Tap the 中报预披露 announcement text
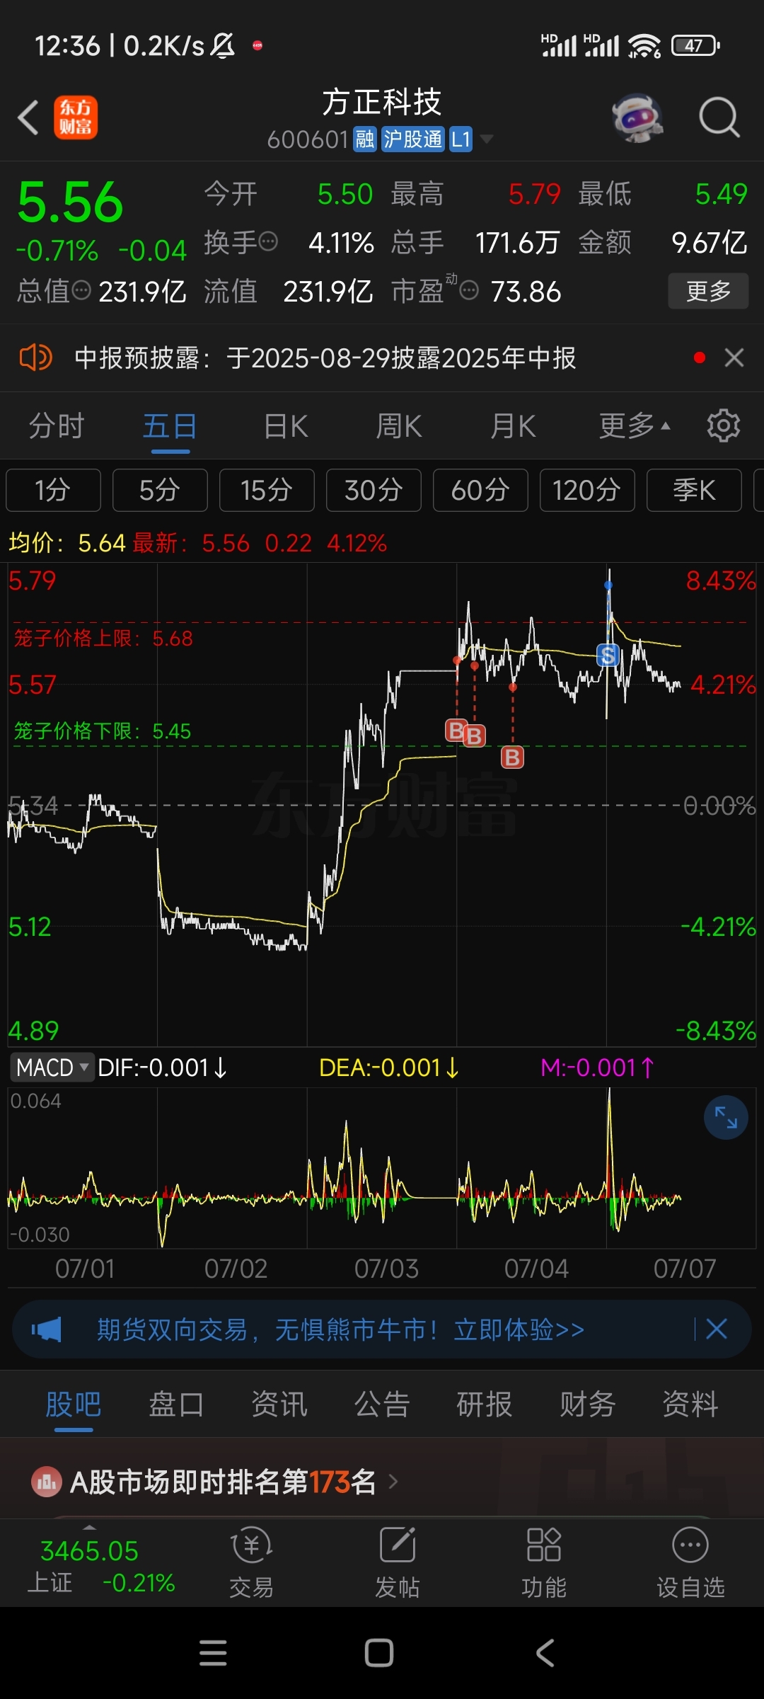Image resolution: width=764 pixels, height=1699 pixels. (x=325, y=357)
